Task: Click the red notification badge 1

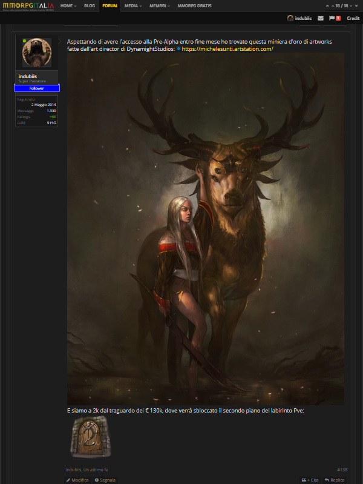Action: [x=338, y=18]
